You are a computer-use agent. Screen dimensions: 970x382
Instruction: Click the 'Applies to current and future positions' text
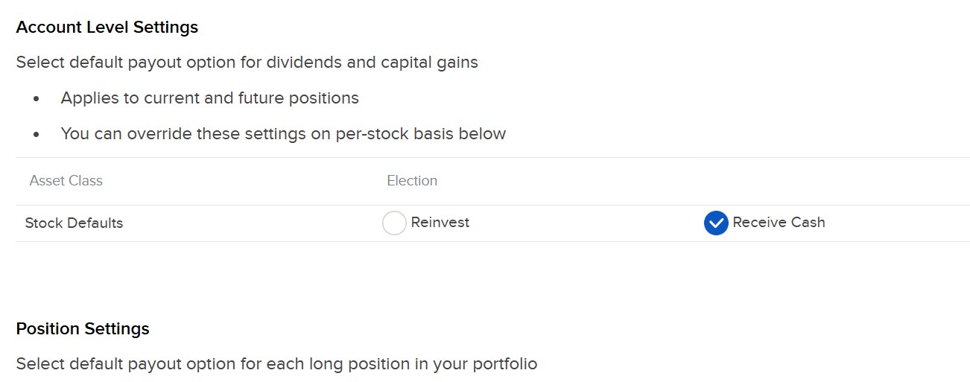coord(209,98)
